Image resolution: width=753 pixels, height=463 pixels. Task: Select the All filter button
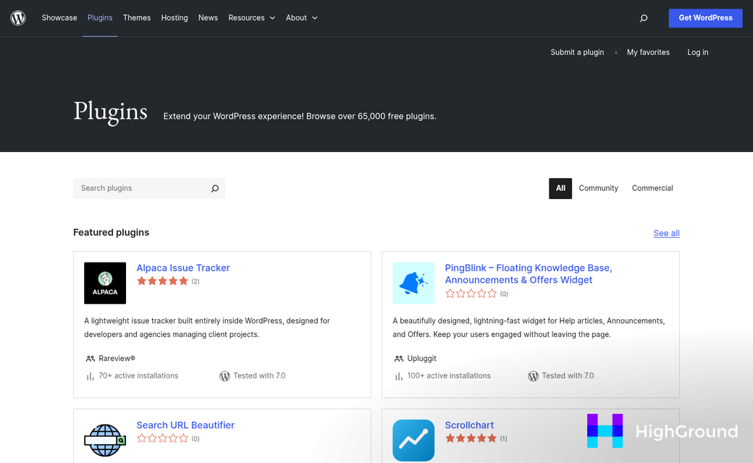pyautogui.click(x=560, y=188)
